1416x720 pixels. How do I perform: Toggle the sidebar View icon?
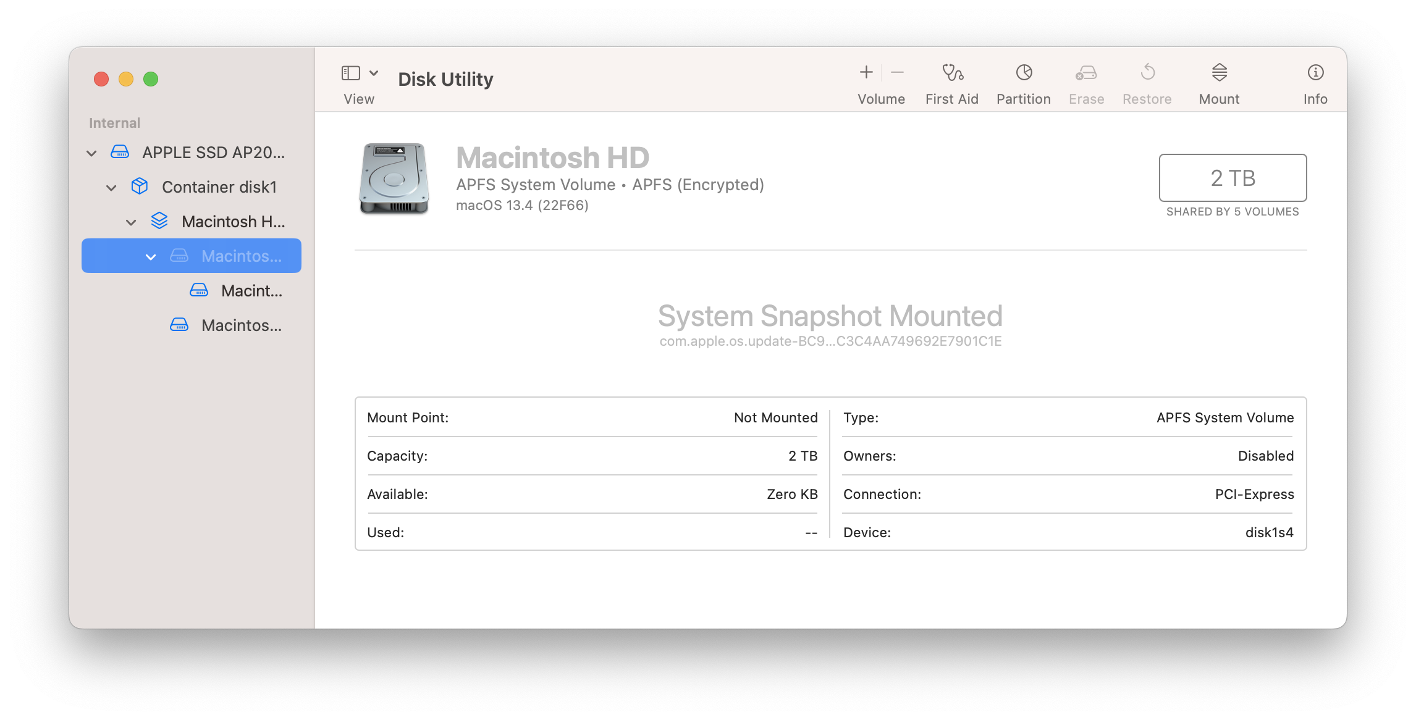pos(351,73)
